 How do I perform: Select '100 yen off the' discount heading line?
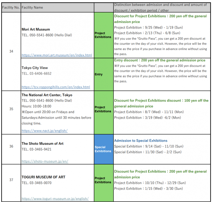point(161,101)
